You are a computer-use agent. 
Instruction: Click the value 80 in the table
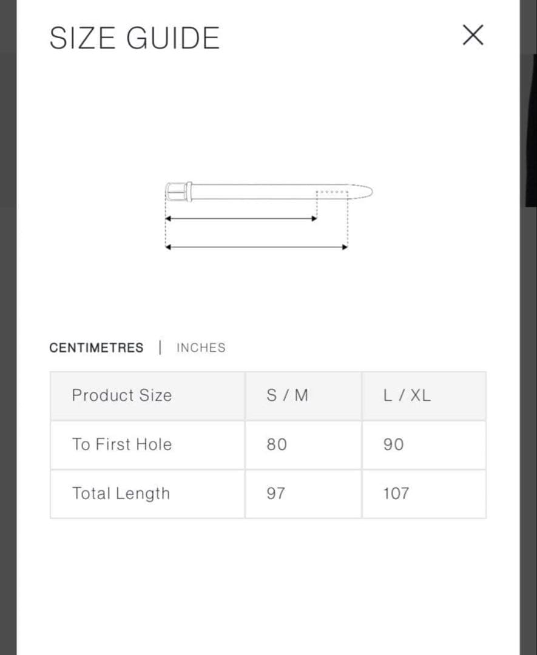click(276, 445)
